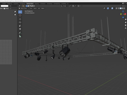The image size is (127, 95).
Task: Open the Mix blend mode dropdown
Action: (x=13, y=6)
